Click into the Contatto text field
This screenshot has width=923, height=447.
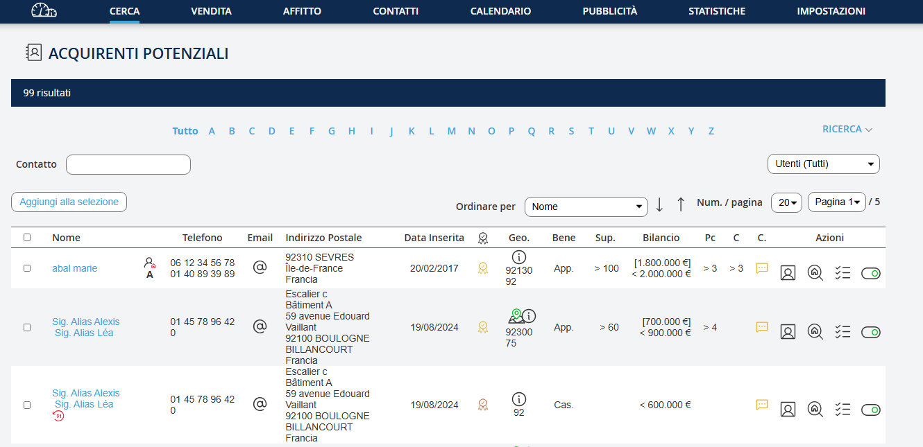click(128, 164)
